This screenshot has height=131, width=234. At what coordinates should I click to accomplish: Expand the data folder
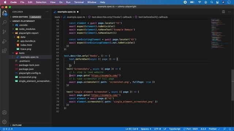[x=15, y=37]
